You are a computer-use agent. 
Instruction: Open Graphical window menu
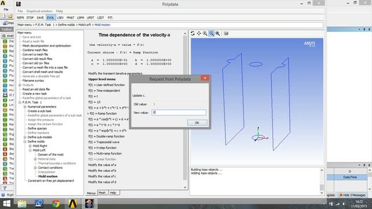40,11
